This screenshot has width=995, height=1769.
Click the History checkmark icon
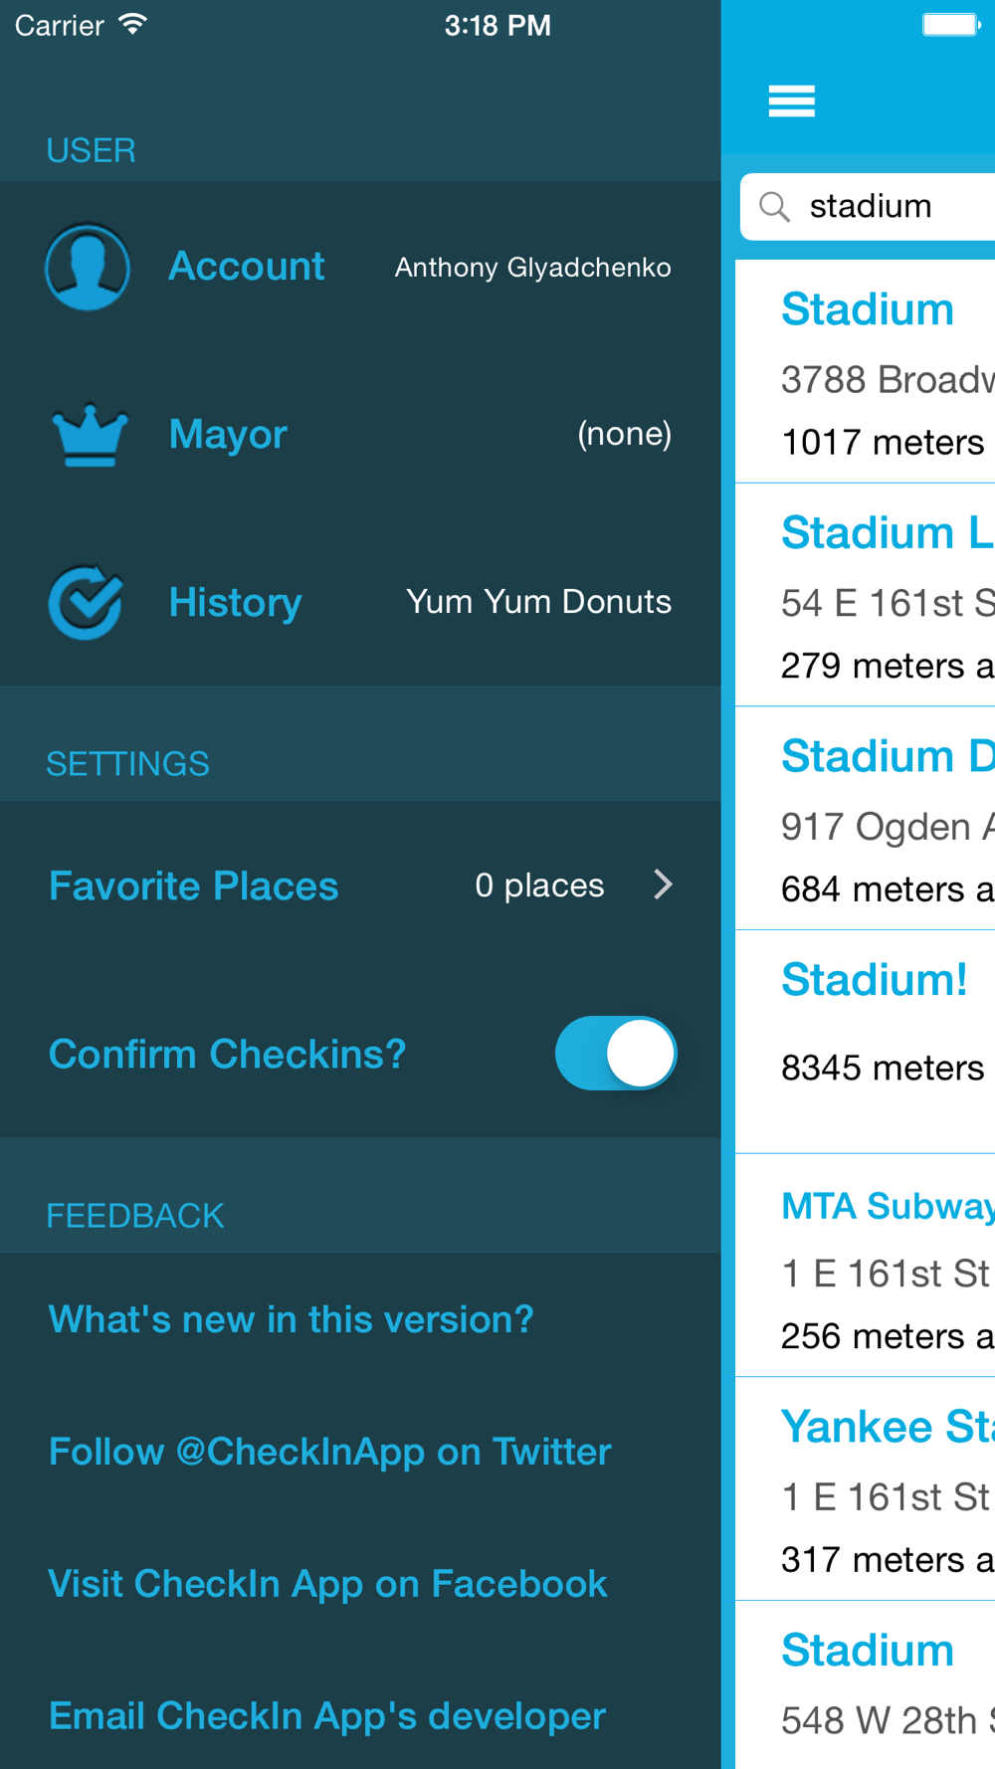point(87,602)
